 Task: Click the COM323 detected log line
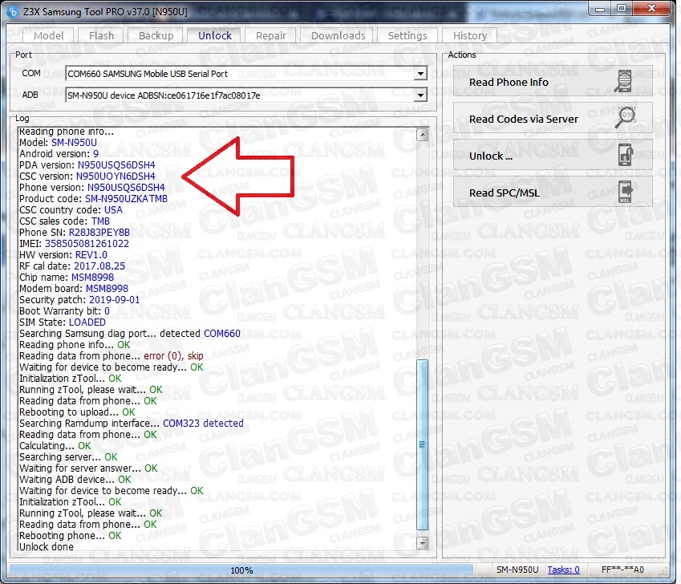pyautogui.click(x=132, y=424)
